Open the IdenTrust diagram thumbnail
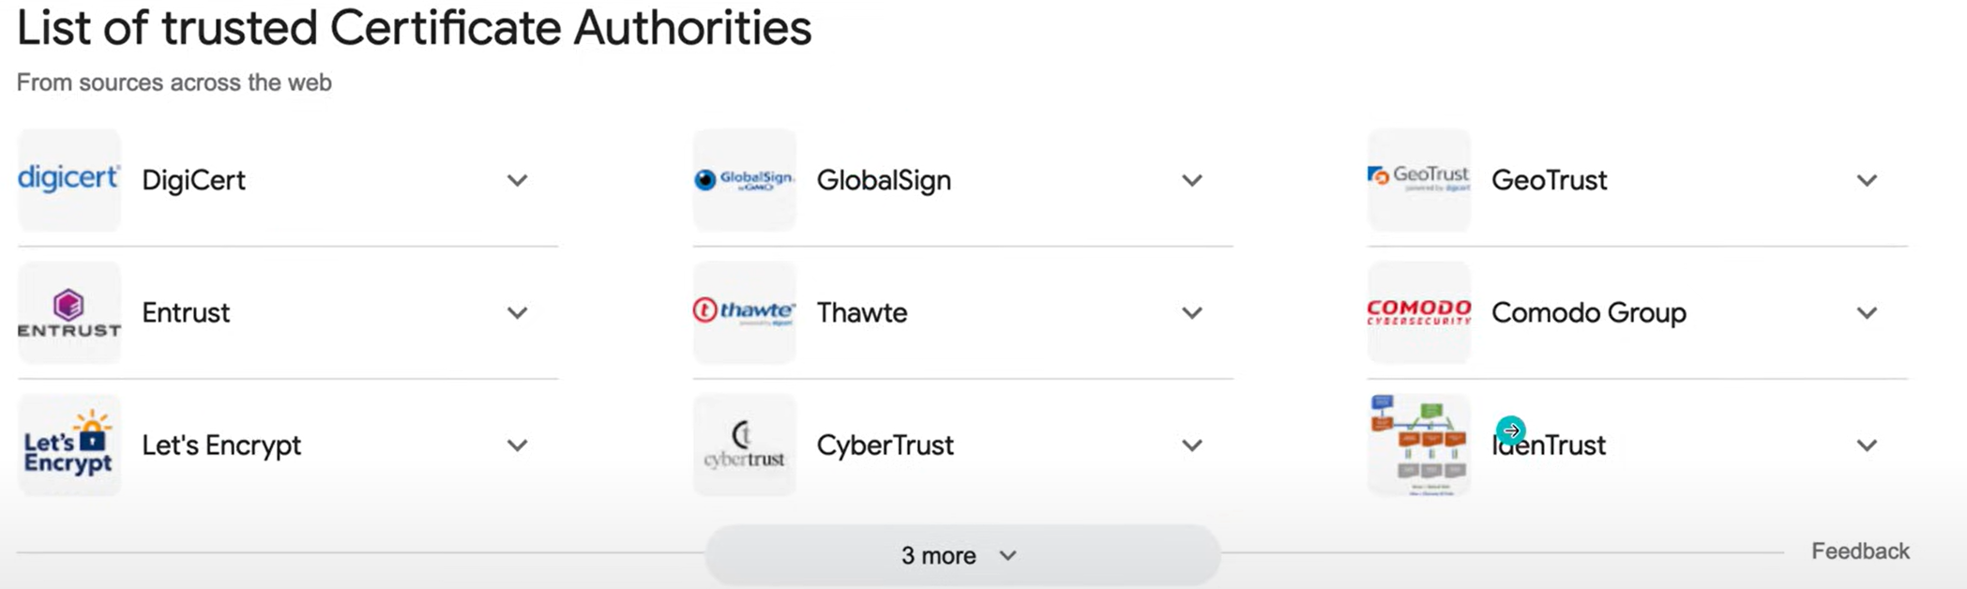Screen dimensions: 1967x589 point(1418,445)
